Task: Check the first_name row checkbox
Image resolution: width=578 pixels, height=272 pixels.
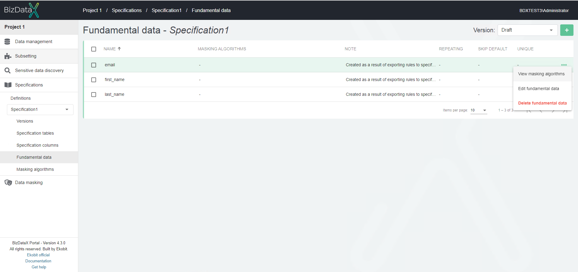Action: coord(94,80)
